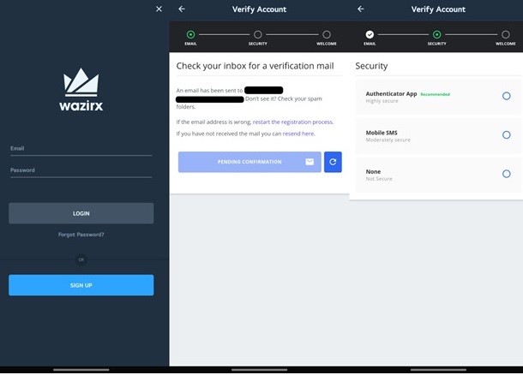Click the WazirX crown logo
Image resolution: width=523 pixels, height=375 pixels.
[x=81, y=82]
